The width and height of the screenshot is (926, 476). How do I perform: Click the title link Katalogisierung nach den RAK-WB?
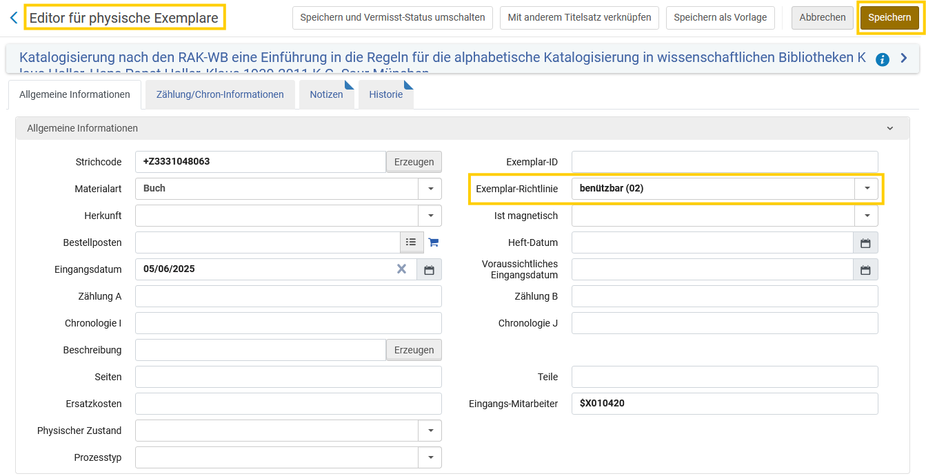(x=442, y=57)
